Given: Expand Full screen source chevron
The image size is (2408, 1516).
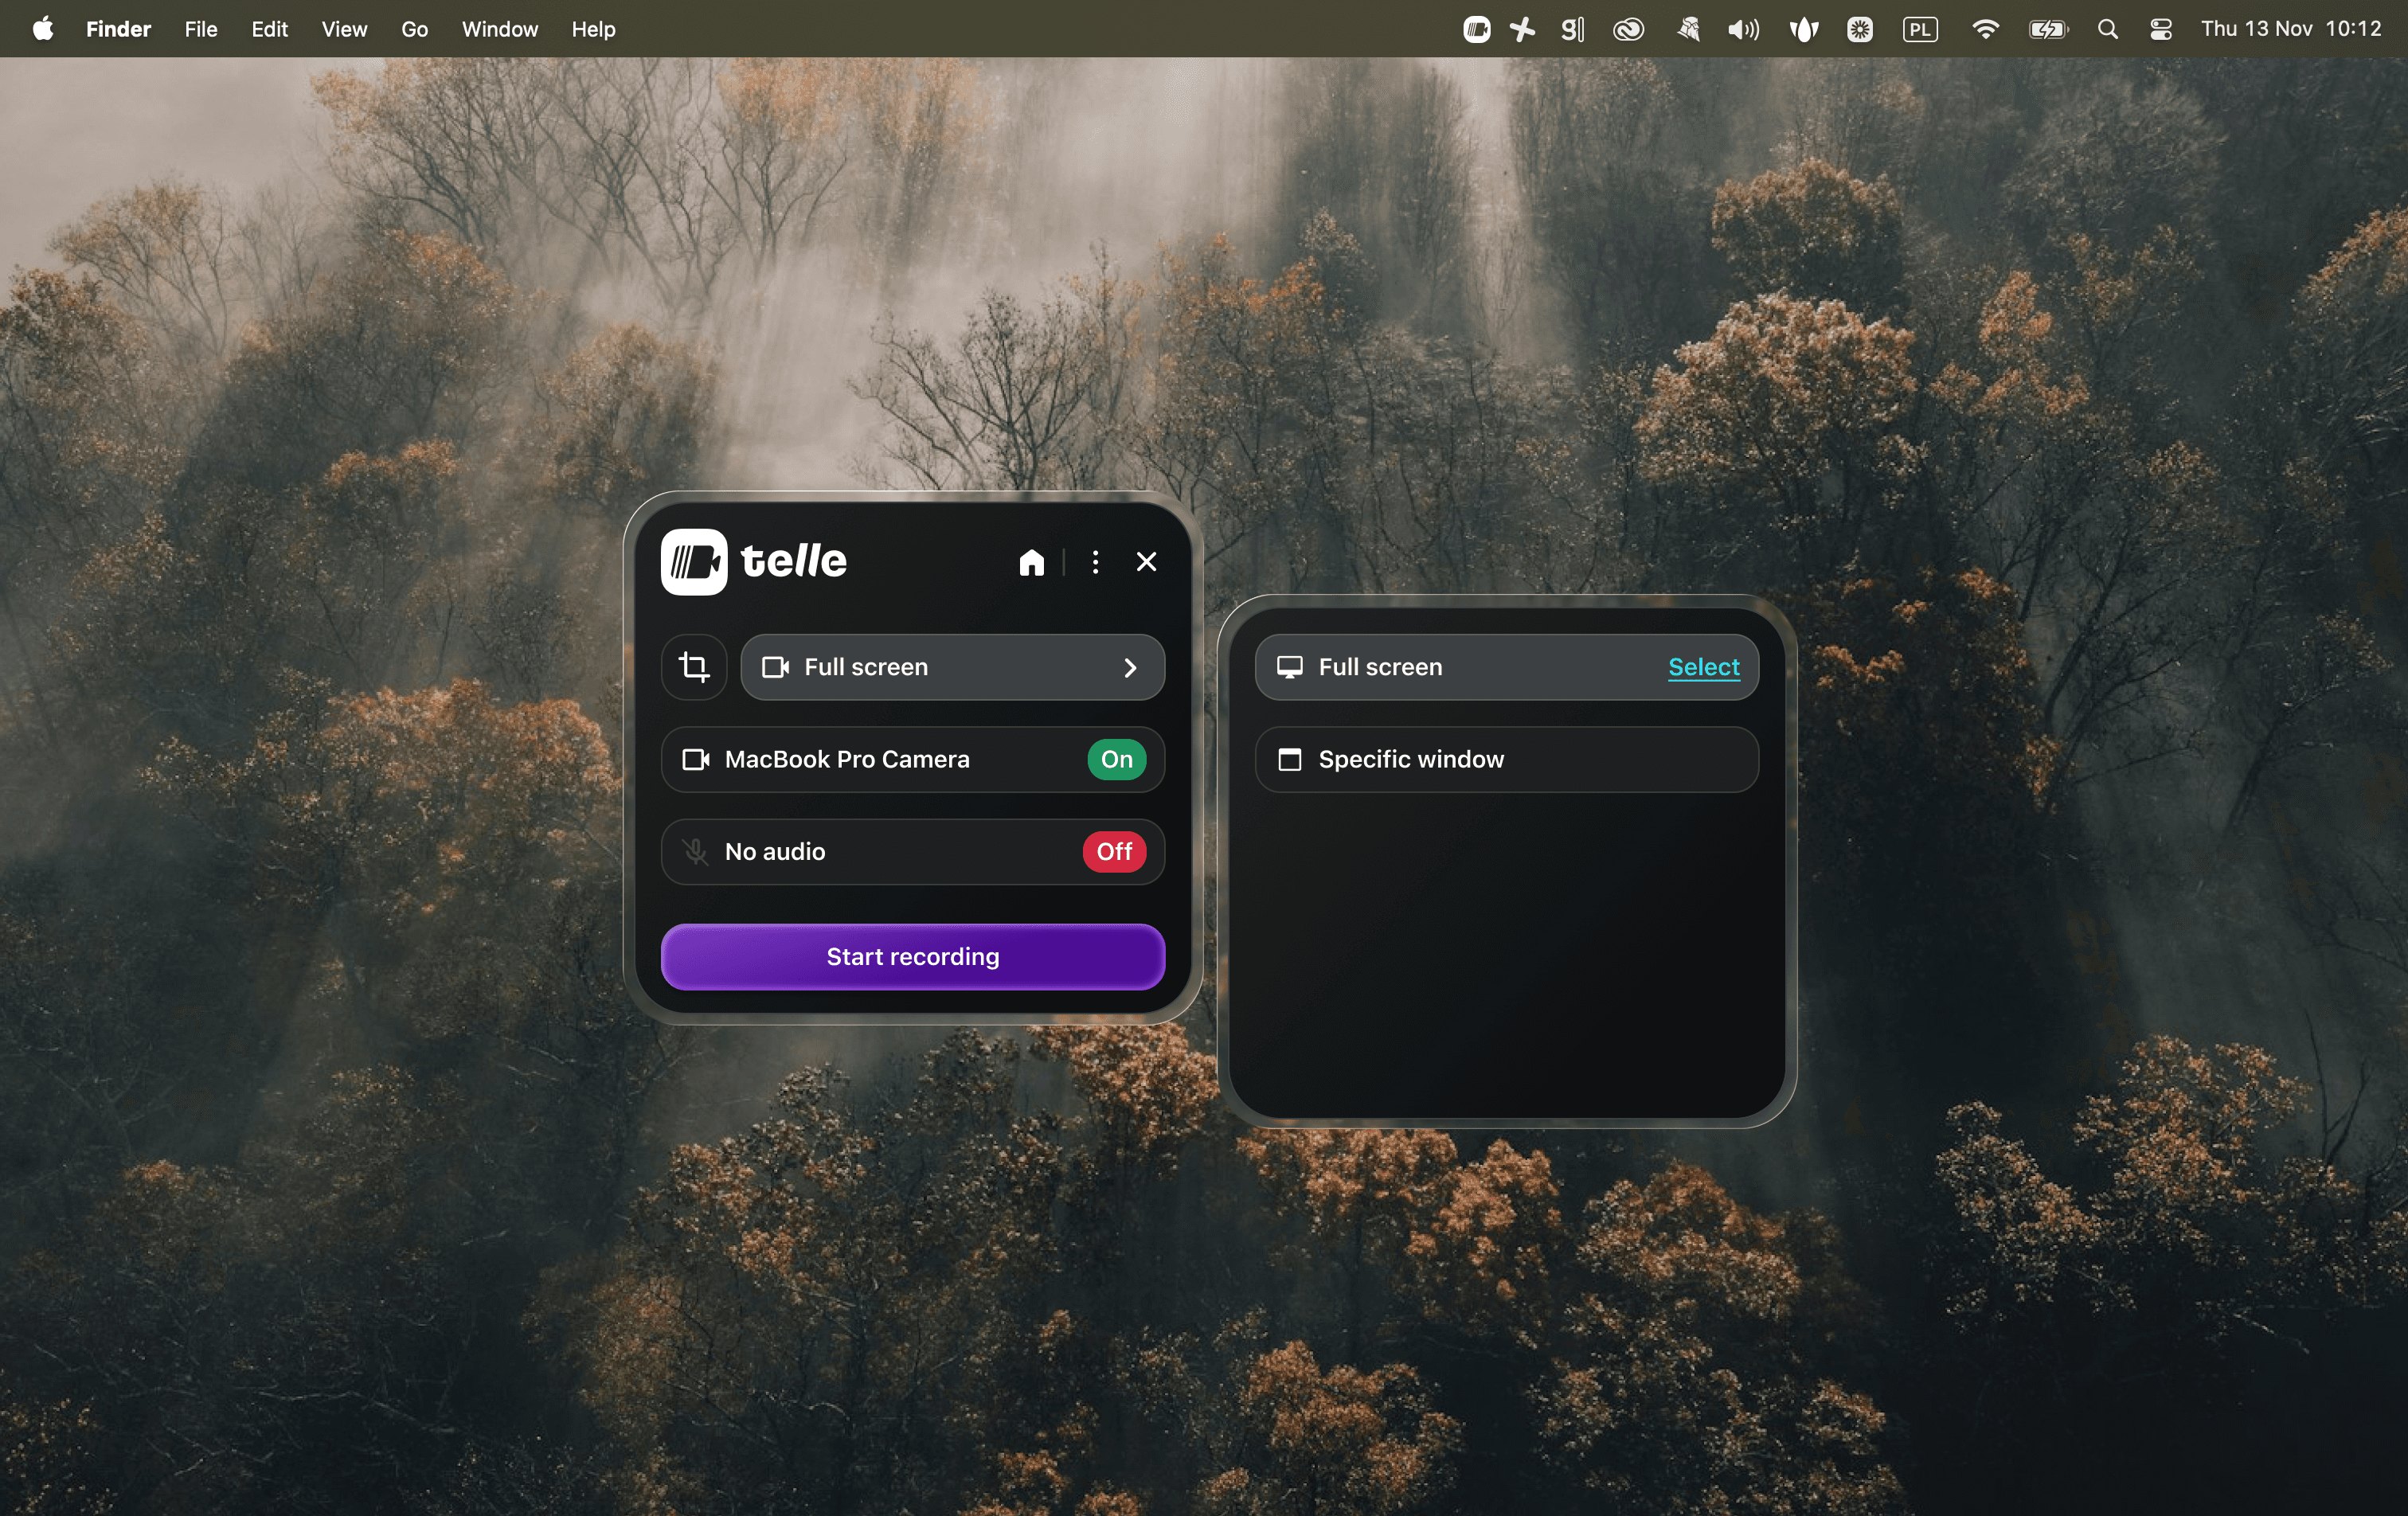Looking at the screenshot, I should click(1130, 667).
